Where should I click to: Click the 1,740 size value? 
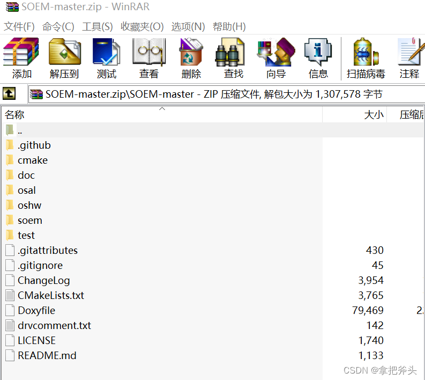371,340
